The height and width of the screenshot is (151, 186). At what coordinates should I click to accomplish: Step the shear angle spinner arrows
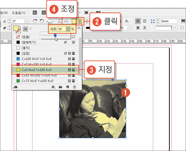tap(10, 28)
